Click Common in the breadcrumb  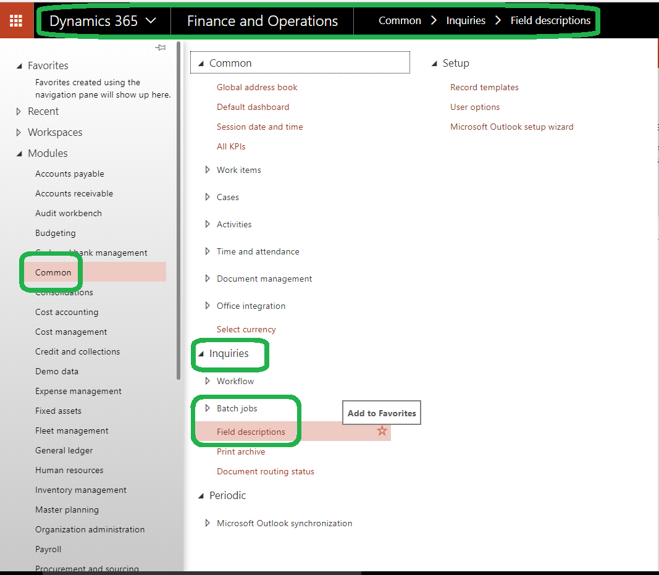point(400,20)
